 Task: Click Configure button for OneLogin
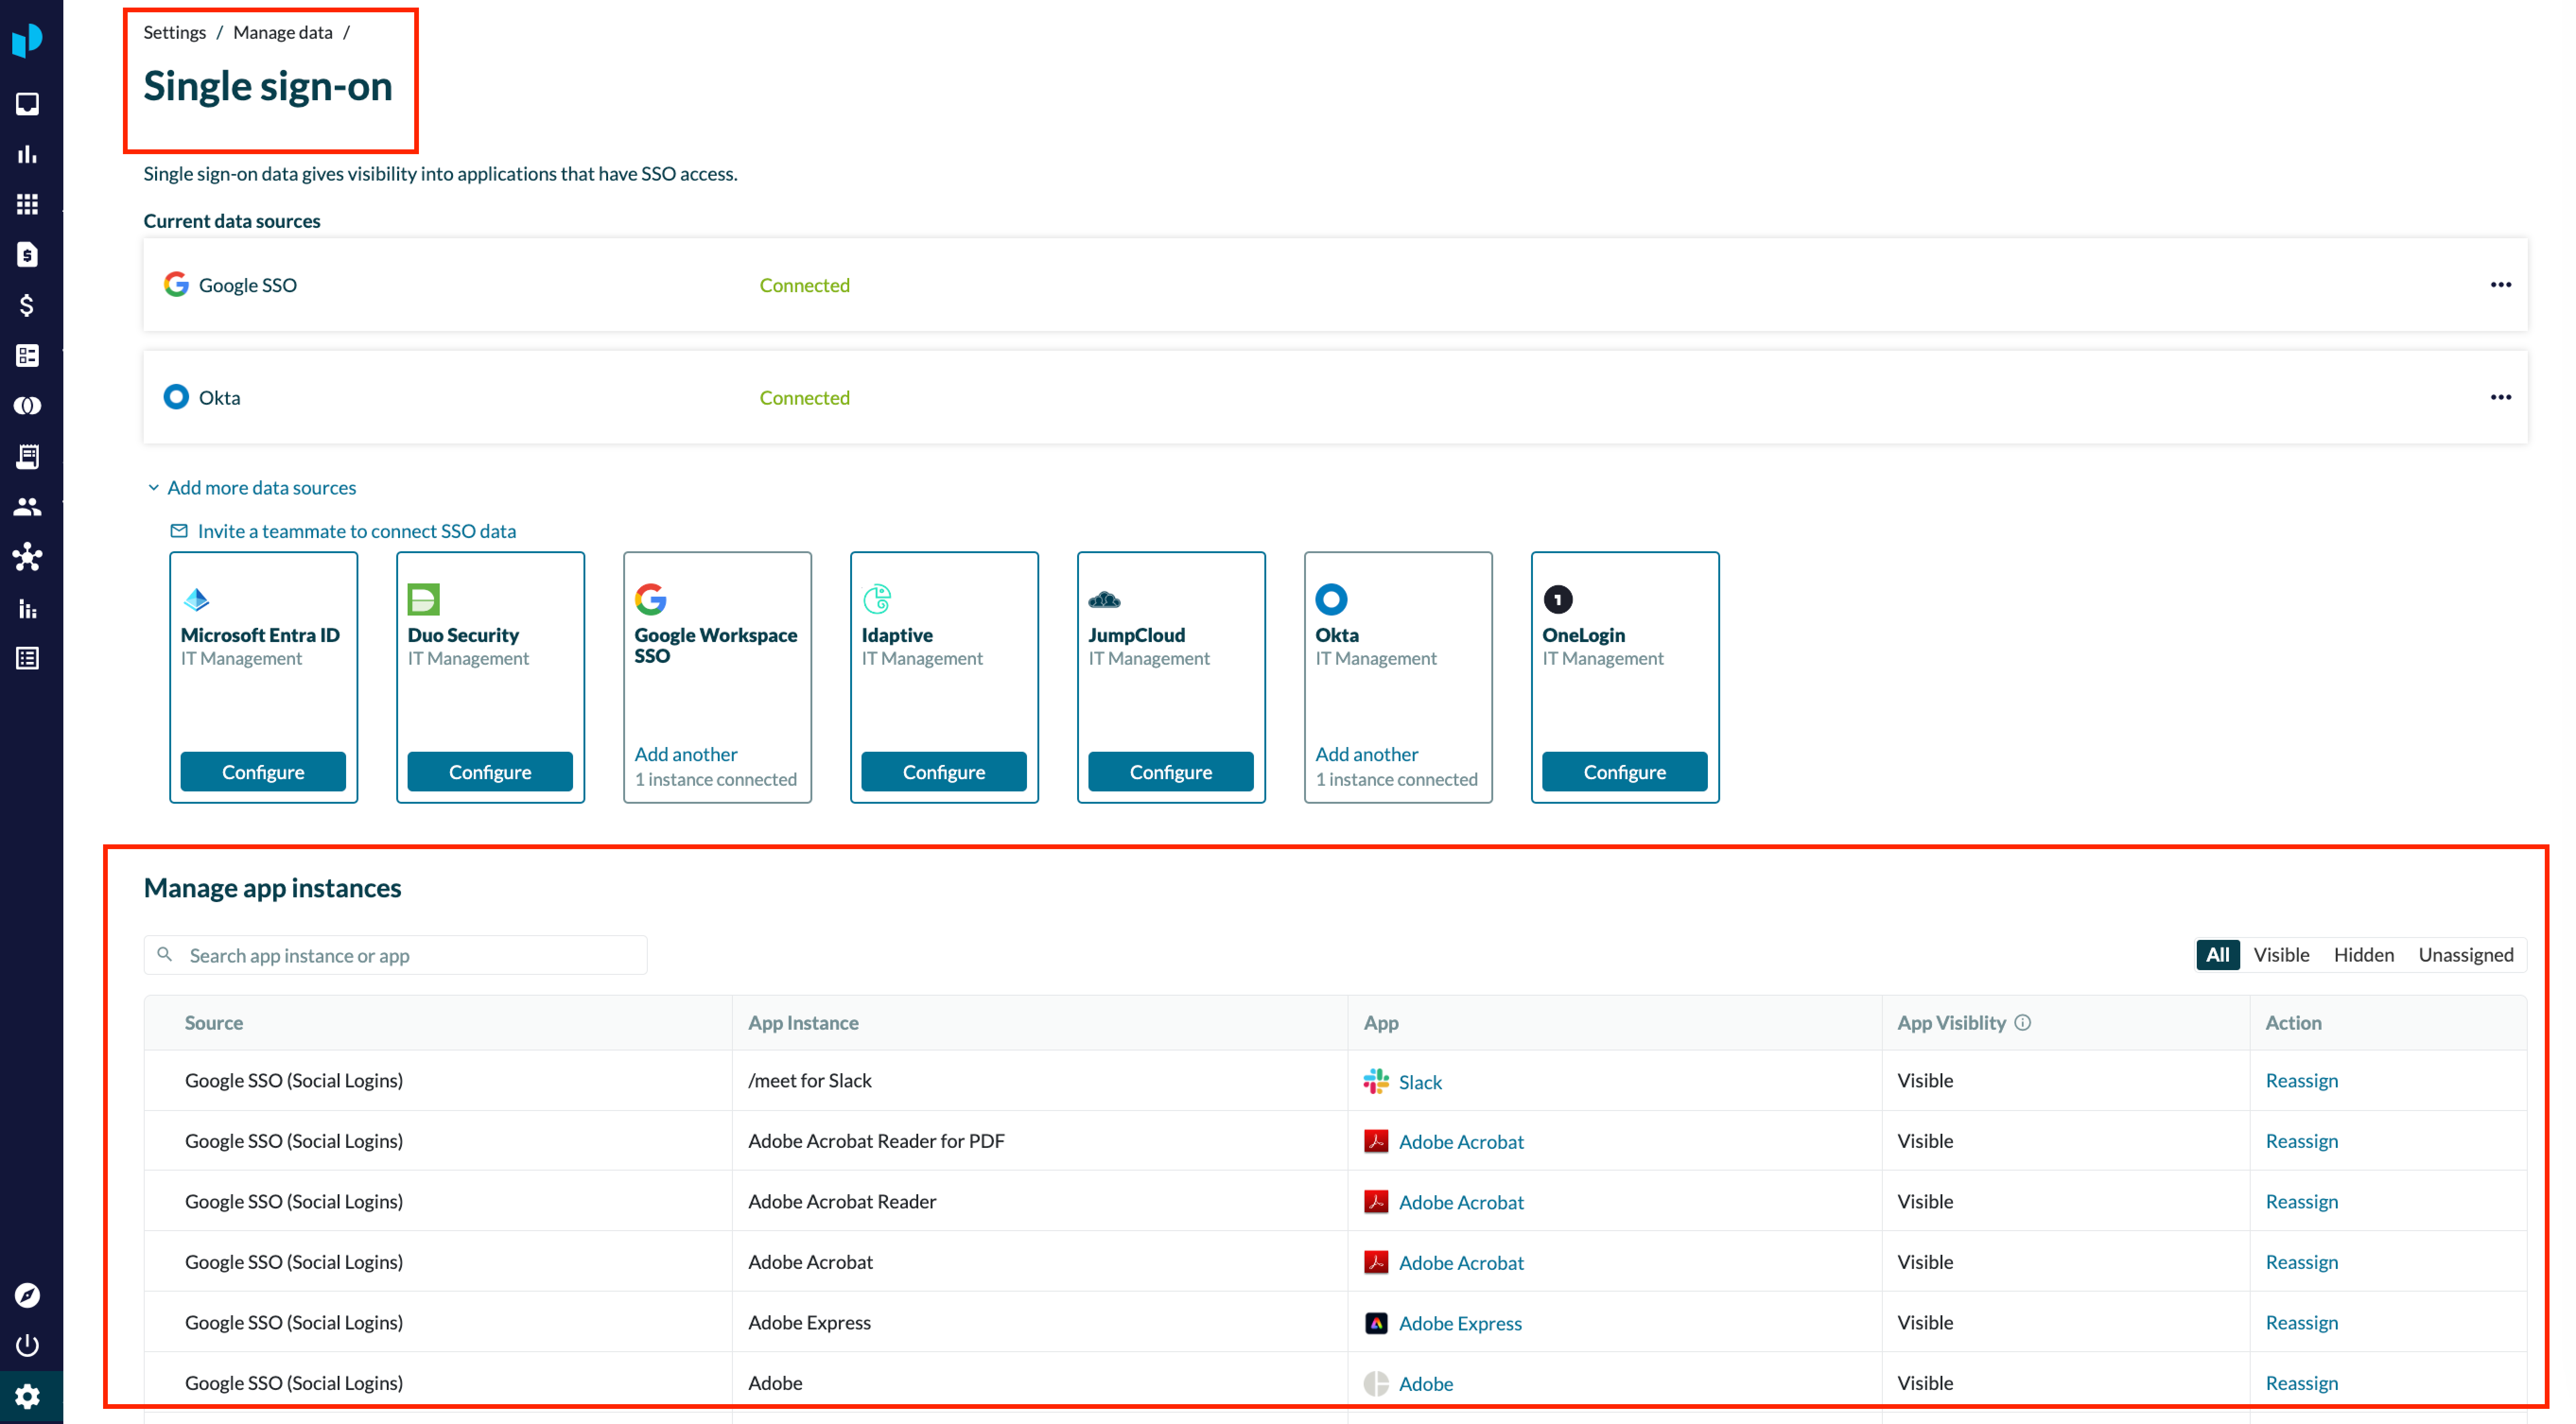[1624, 772]
